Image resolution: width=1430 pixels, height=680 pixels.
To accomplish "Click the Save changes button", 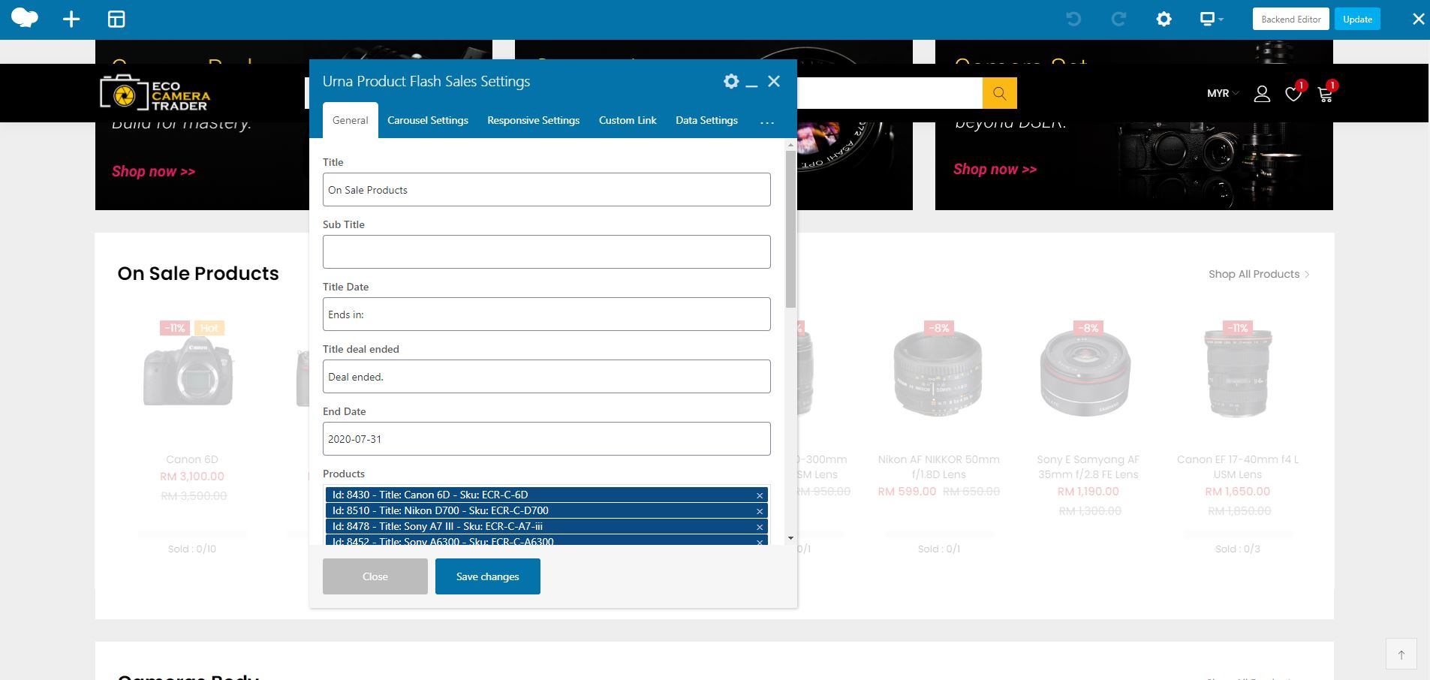I will pyautogui.click(x=487, y=576).
